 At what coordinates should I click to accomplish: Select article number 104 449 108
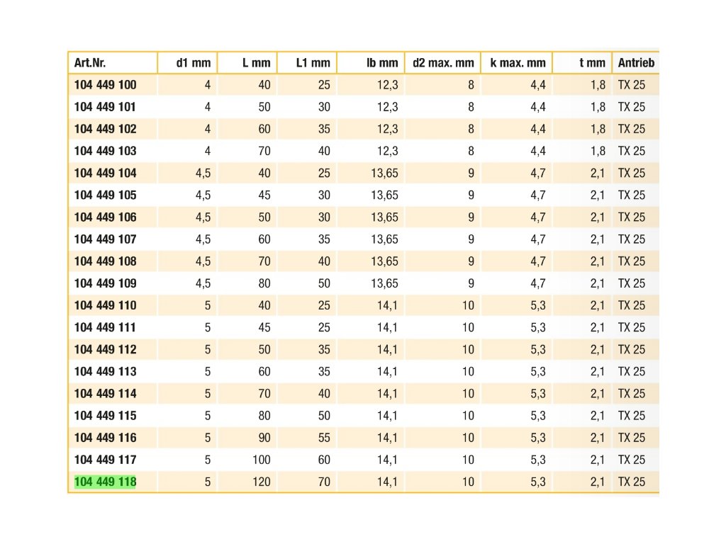point(105,261)
